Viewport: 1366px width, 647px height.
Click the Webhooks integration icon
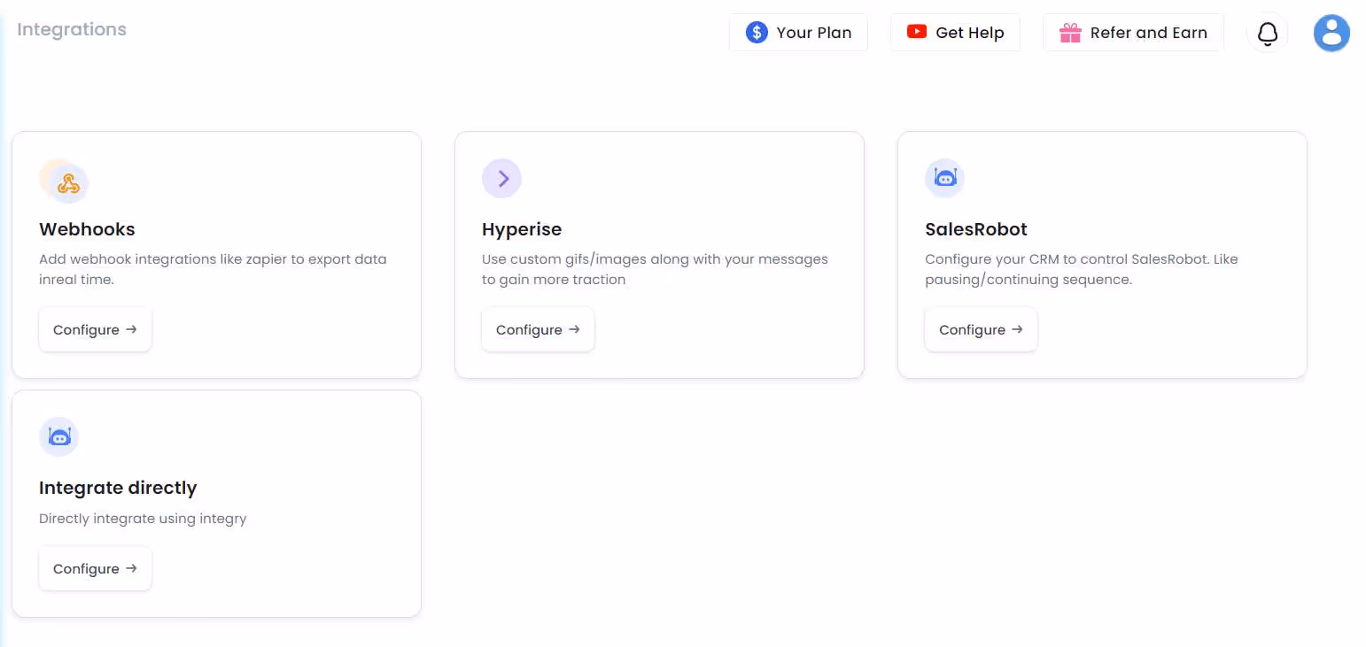[64, 181]
